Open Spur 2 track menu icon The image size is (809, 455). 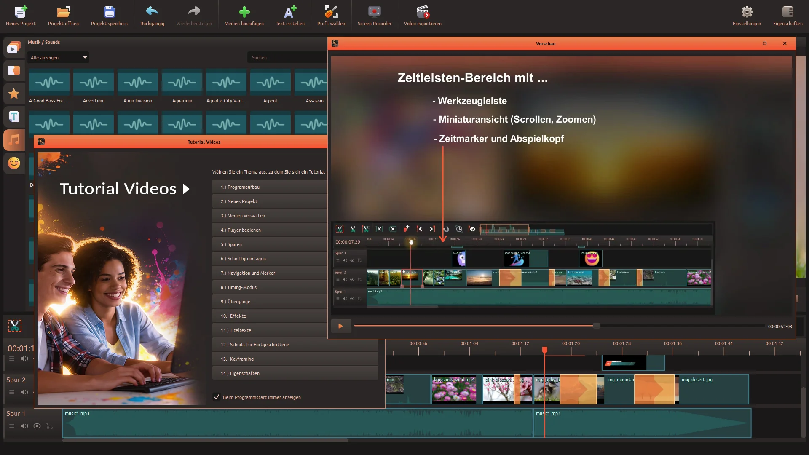[12, 392]
